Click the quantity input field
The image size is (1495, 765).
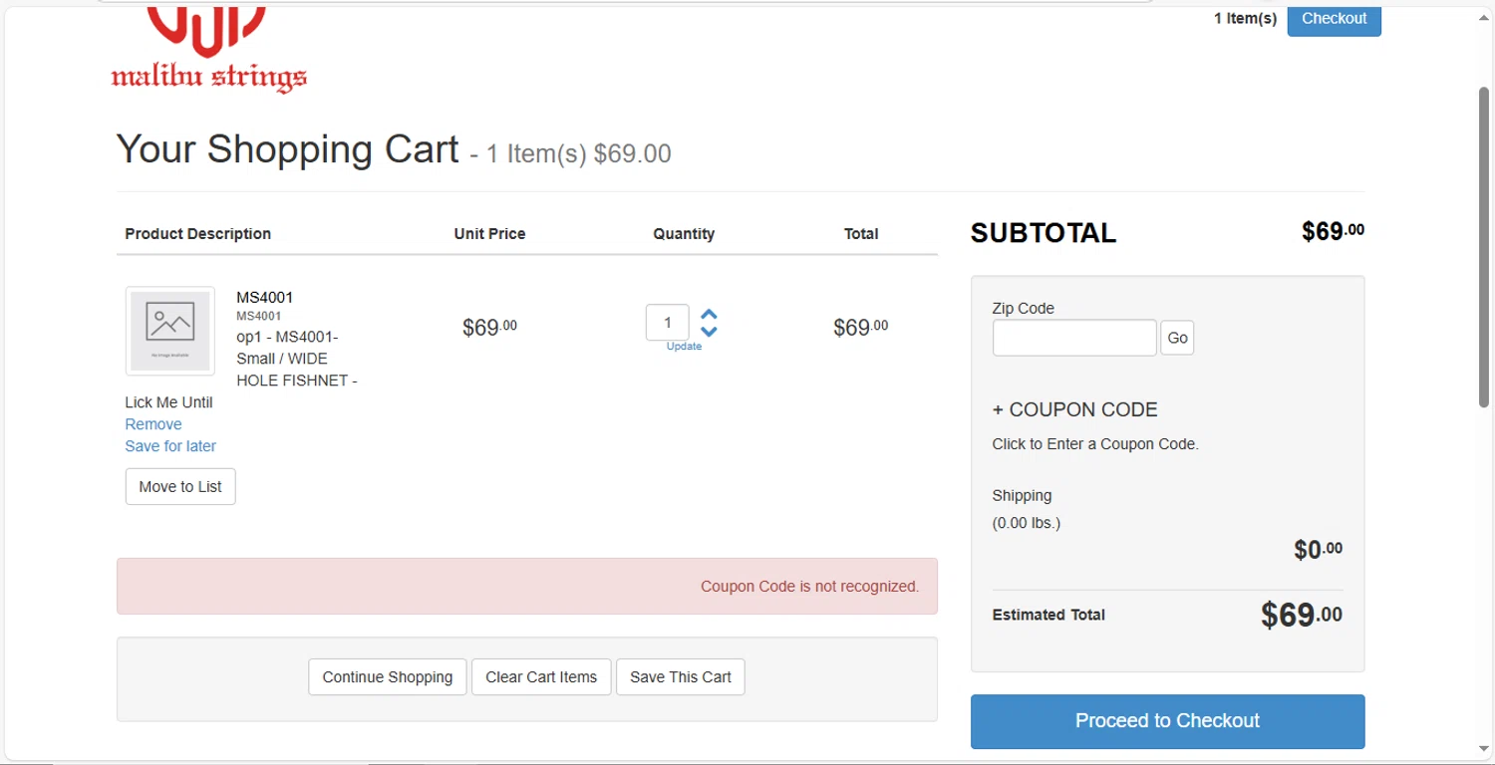click(668, 323)
